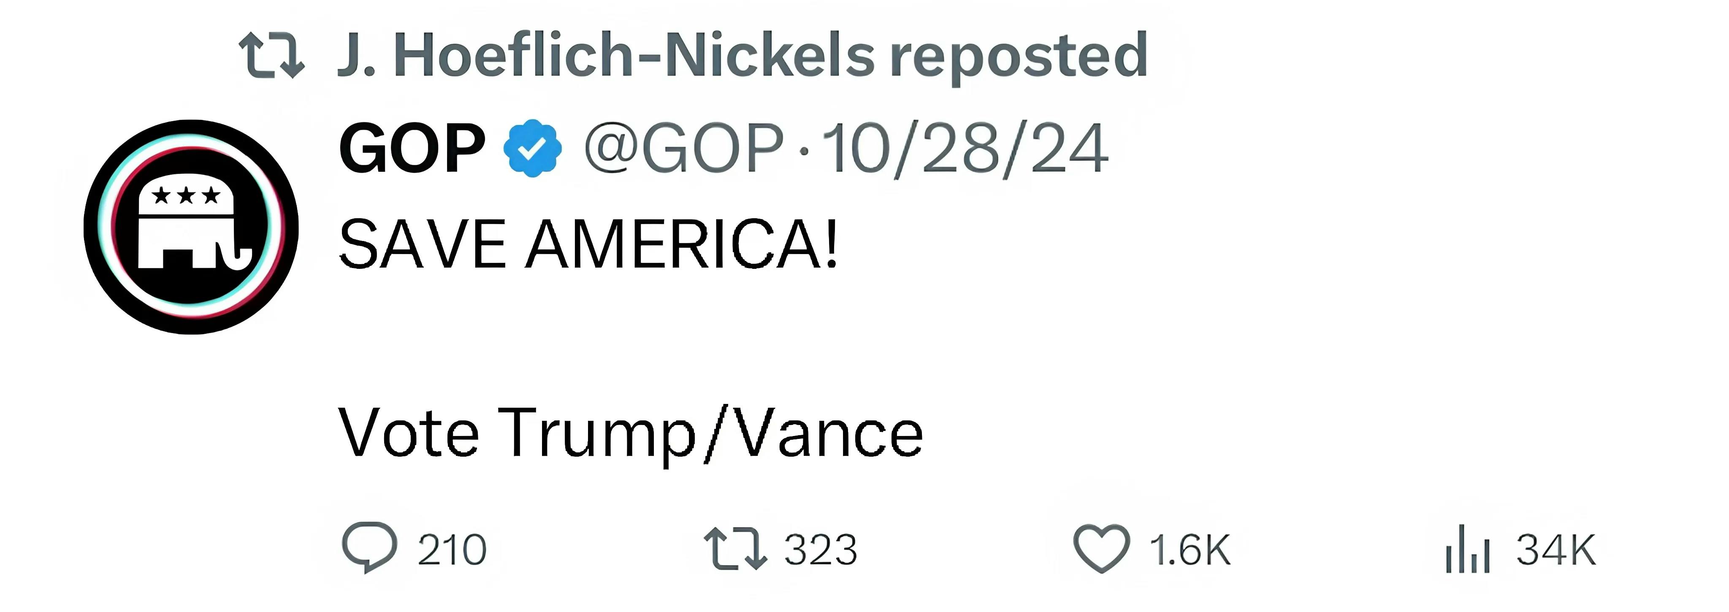Viewport: 1729px width, 612px height.
Task: Click the 210 replies count
Action: click(x=452, y=550)
